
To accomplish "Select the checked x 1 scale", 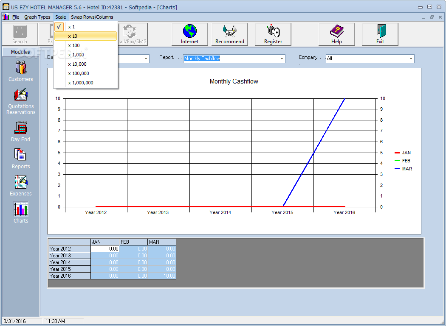I will click(85, 27).
